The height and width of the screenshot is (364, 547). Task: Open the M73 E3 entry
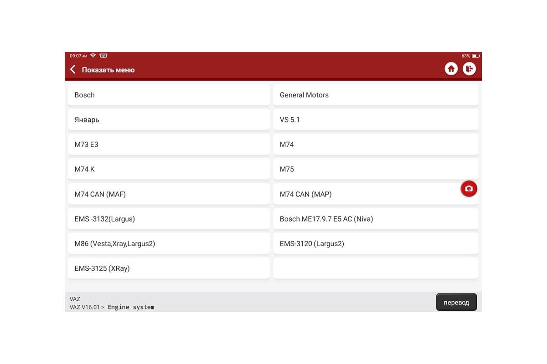[x=169, y=144]
